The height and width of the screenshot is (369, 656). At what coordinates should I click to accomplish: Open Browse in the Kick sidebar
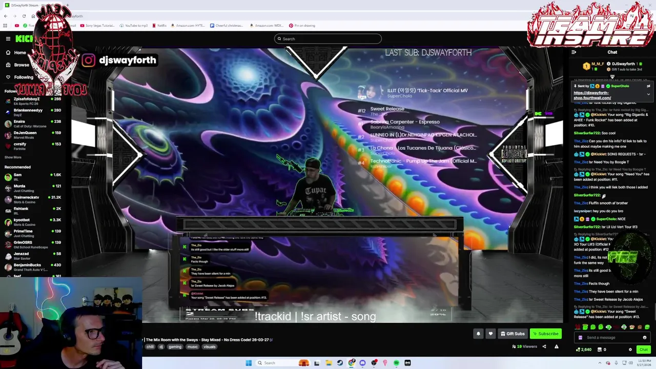17,65
